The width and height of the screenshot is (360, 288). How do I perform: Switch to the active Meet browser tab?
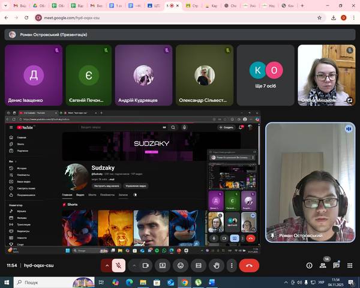pyautogui.click(x=172, y=5)
